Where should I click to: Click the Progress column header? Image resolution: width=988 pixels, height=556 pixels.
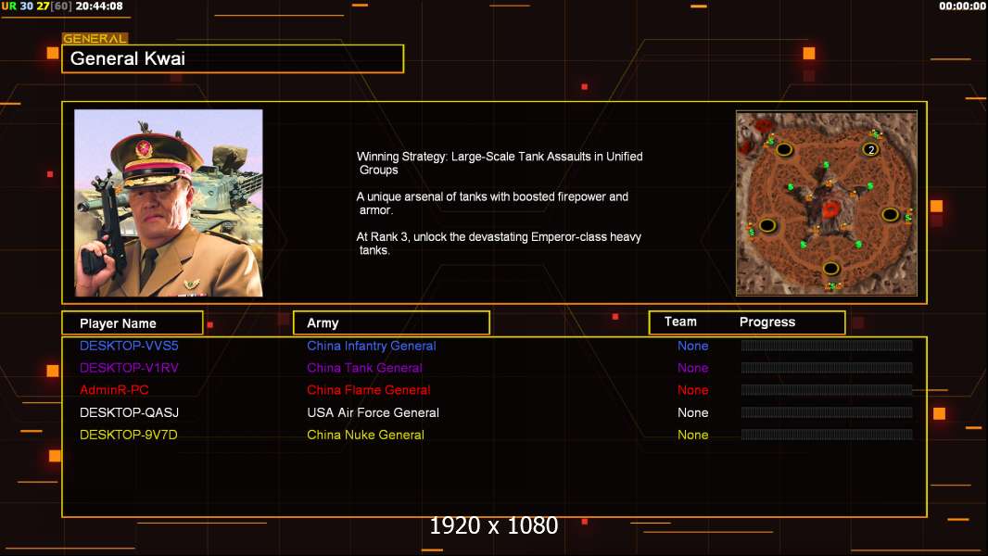tap(766, 322)
